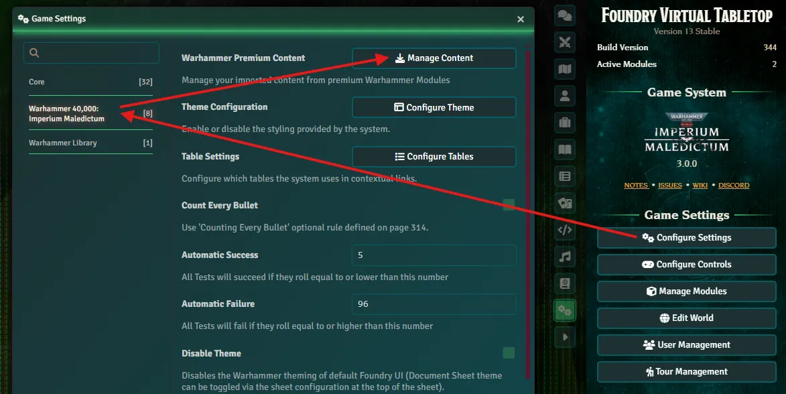
Task: Open the Items suitcase tab
Action: (565, 123)
